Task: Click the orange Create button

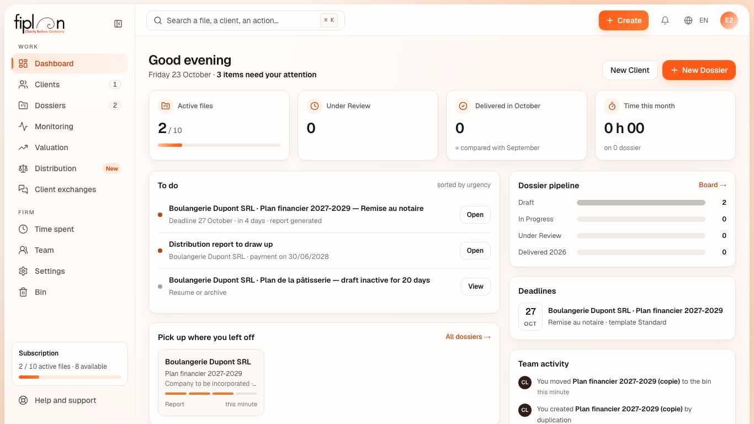Action: [x=624, y=20]
